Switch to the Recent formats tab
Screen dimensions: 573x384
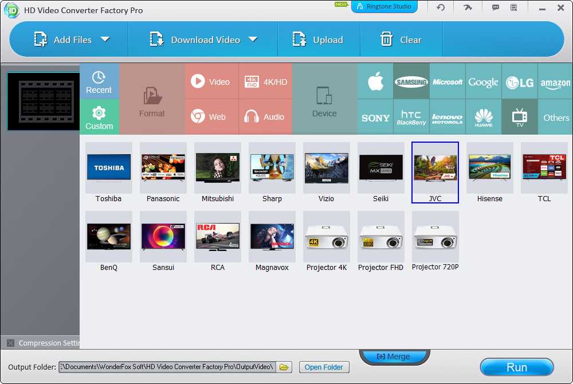pos(99,82)
